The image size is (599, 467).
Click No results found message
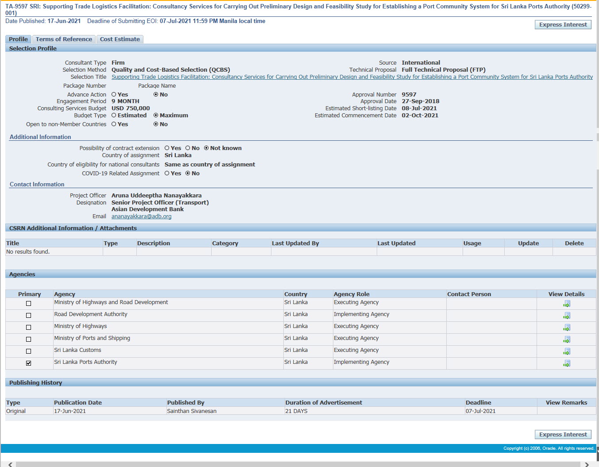[28, 251]
